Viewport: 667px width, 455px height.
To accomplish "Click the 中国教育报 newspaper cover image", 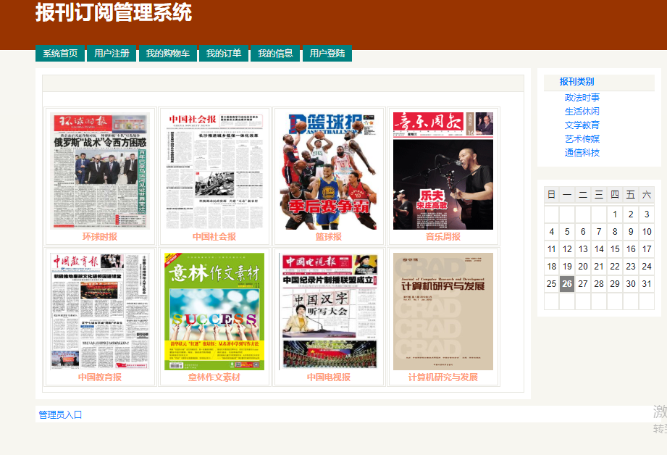I will click(x=100, y=312).
